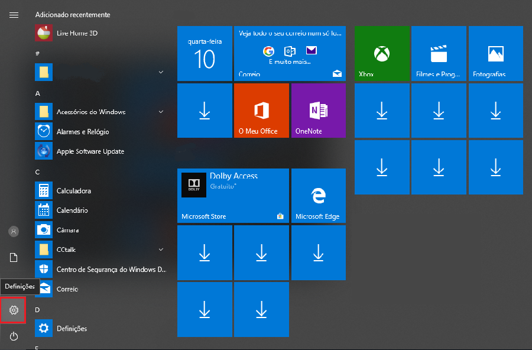Click download tile below Filmes e Programas

pyautogui.click(x=439, y=111)
